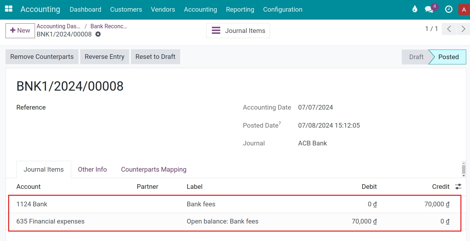The image size is (470, 241).
Task: Select the 635 Financial expenses account cell
Action: (x=50, y=221)
